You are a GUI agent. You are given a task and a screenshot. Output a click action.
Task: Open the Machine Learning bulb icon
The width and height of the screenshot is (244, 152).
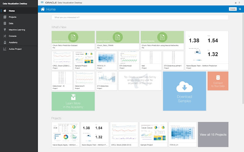[5, 30]
